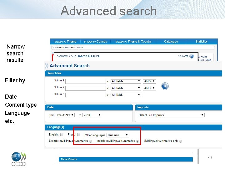The image size is (225, 169).
Task: Click the Language(s) section header
Action: tap(134, 127)
